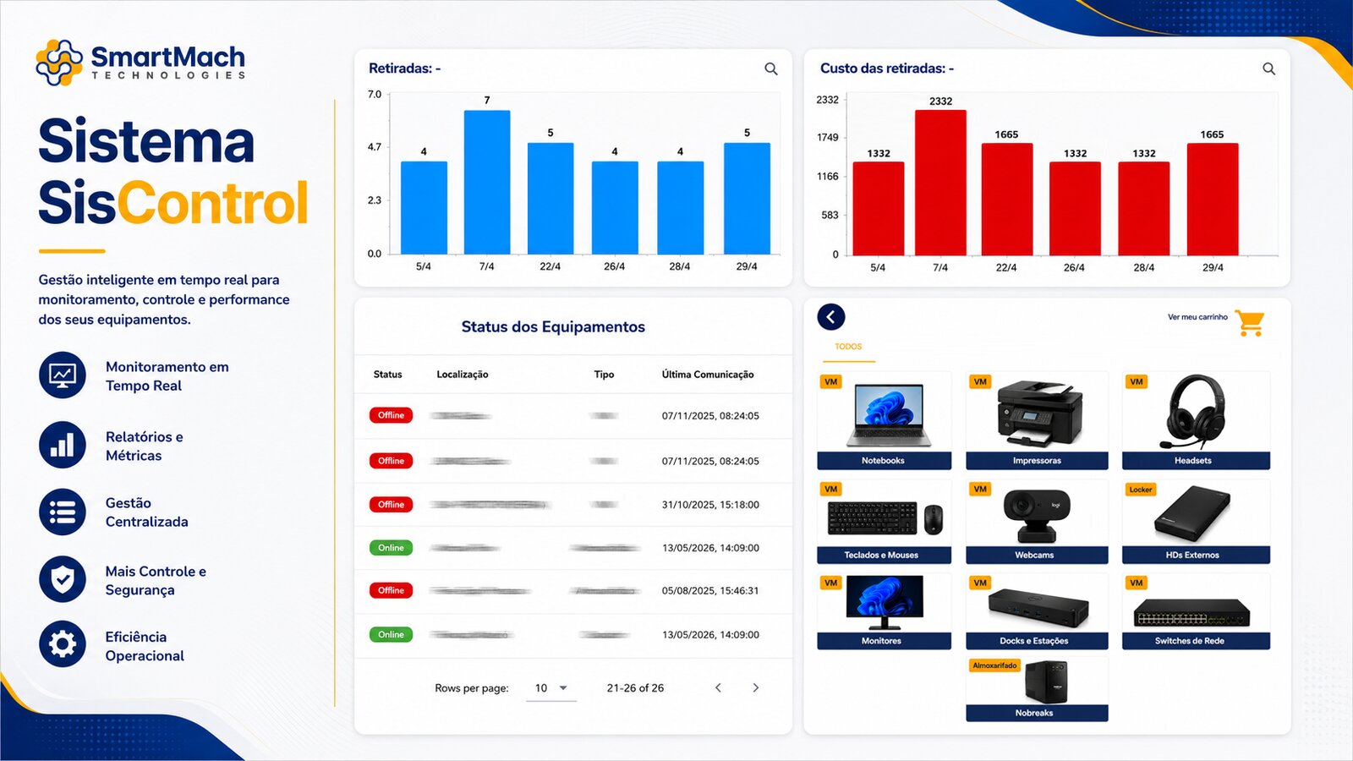
Task: Click the Status column header
Action: (x=387, y=375)
